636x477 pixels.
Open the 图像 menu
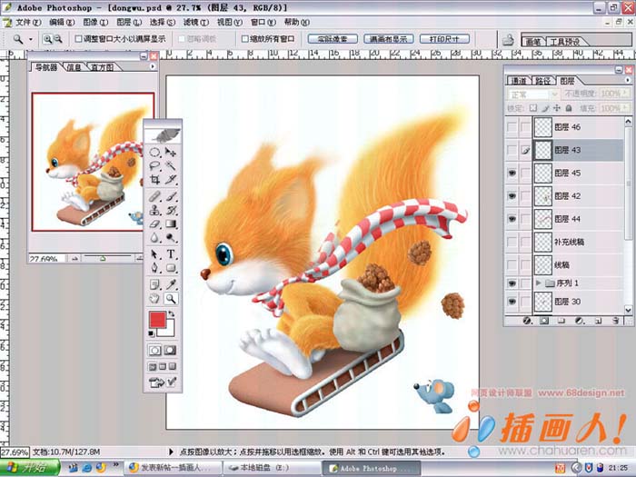coord(95,22)
